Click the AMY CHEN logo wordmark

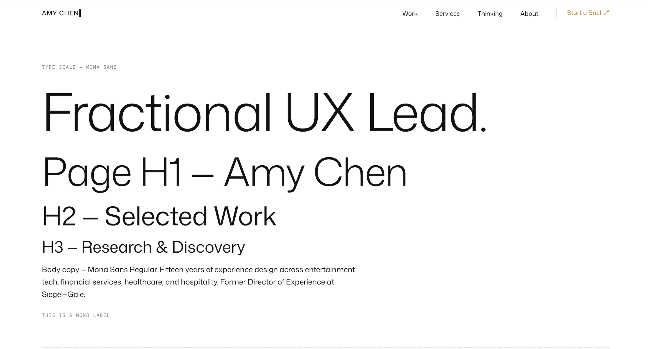click(60, 13)
